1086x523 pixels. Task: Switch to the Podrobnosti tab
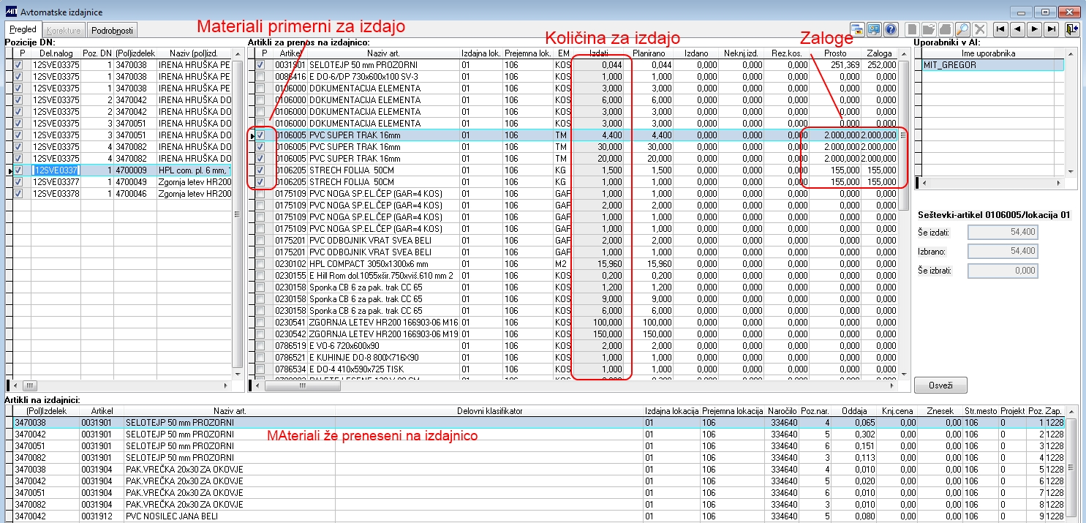pyautogui.click(x=111, y=29)
